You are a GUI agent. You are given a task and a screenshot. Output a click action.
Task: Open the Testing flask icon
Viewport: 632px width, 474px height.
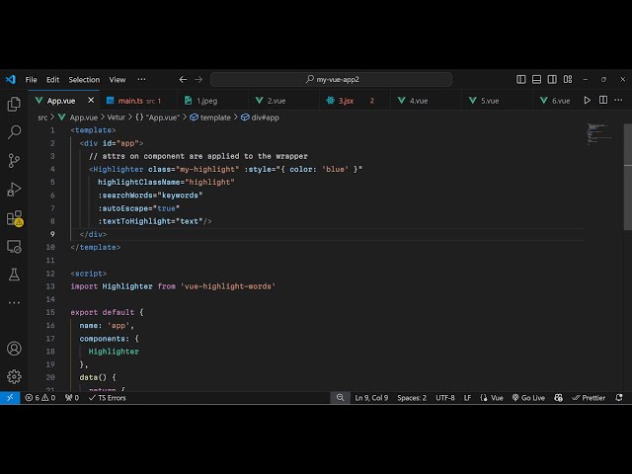click(x=14, y=274)
